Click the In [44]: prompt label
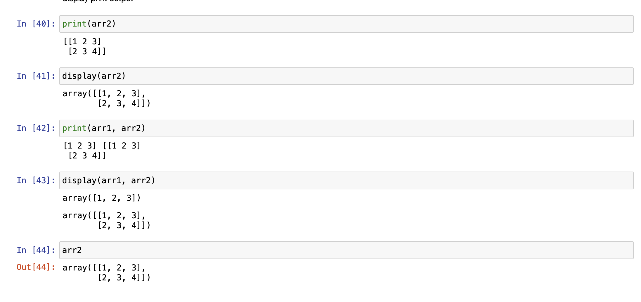 click(36, 250)
